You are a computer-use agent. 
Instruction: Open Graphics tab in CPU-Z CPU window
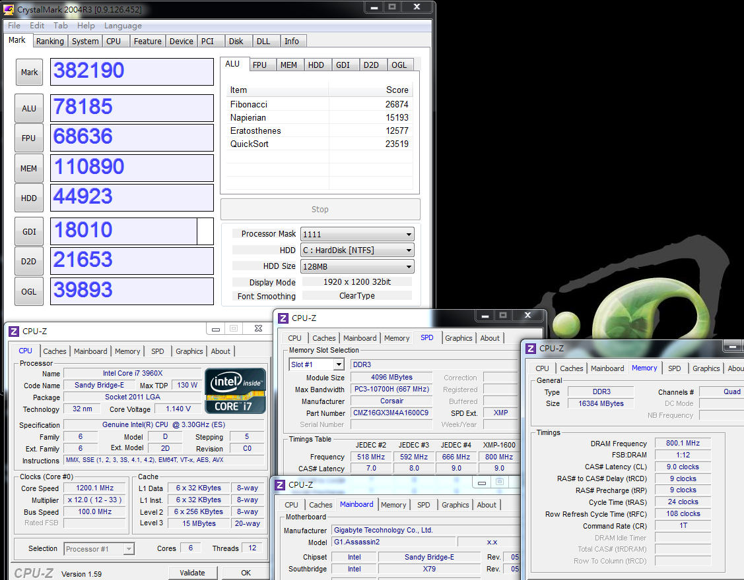click(189, 351)
